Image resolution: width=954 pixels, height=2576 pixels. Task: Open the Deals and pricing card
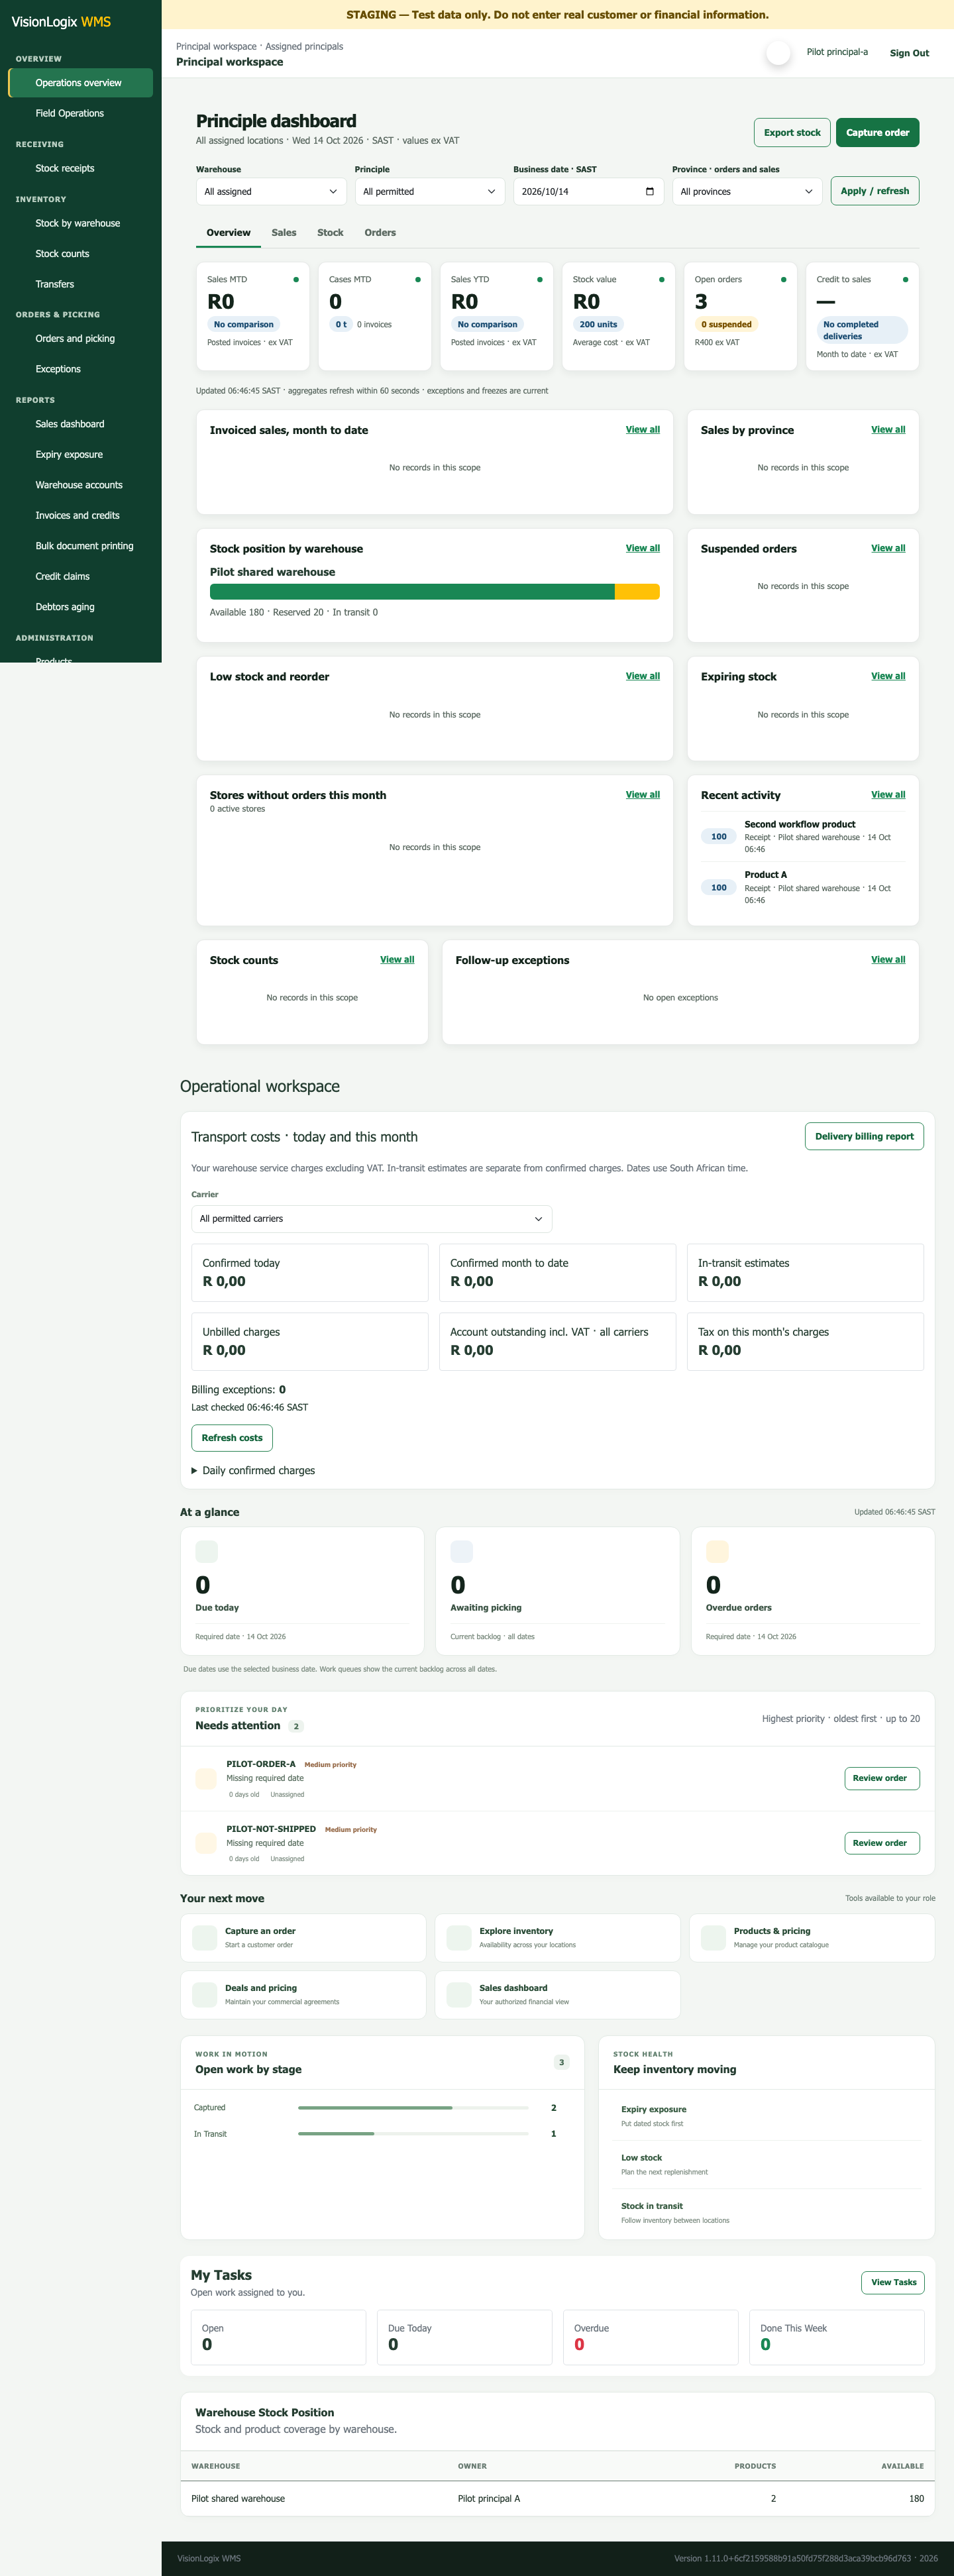coord(303,1995)
